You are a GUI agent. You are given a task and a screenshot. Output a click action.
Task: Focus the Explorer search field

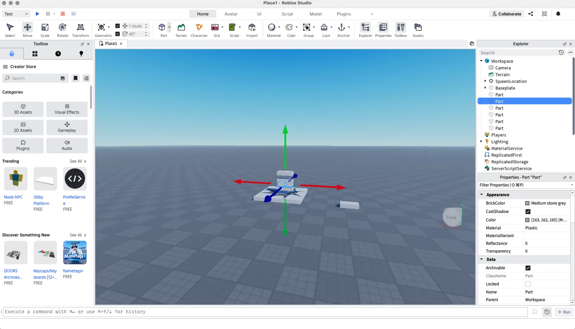[518, 53]
